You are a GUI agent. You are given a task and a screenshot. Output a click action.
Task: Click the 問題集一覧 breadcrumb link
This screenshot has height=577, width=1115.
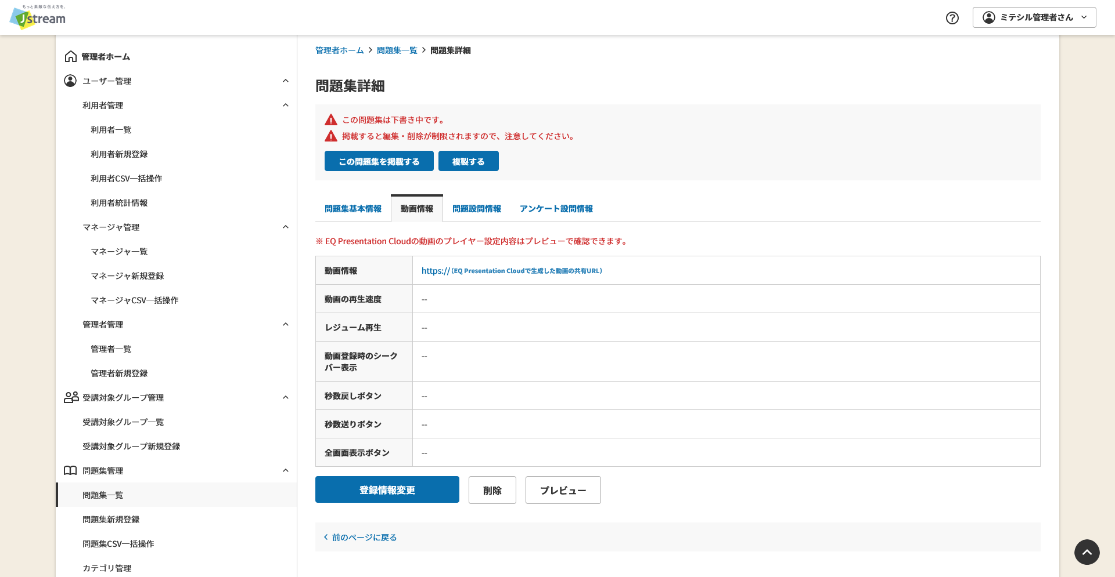pos(397,50)
